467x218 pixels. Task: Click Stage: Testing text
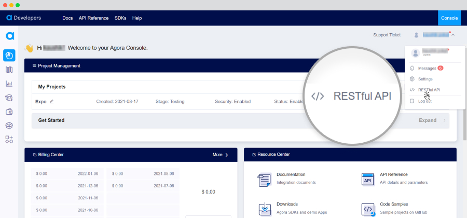[170, 102]
